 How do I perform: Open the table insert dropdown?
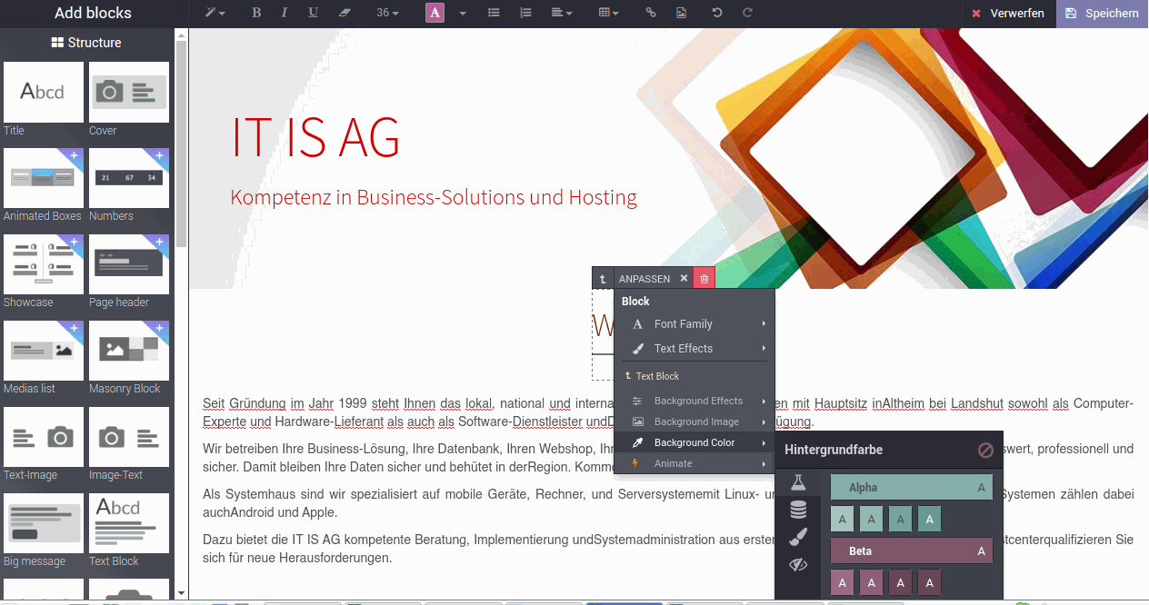point(609,13)
